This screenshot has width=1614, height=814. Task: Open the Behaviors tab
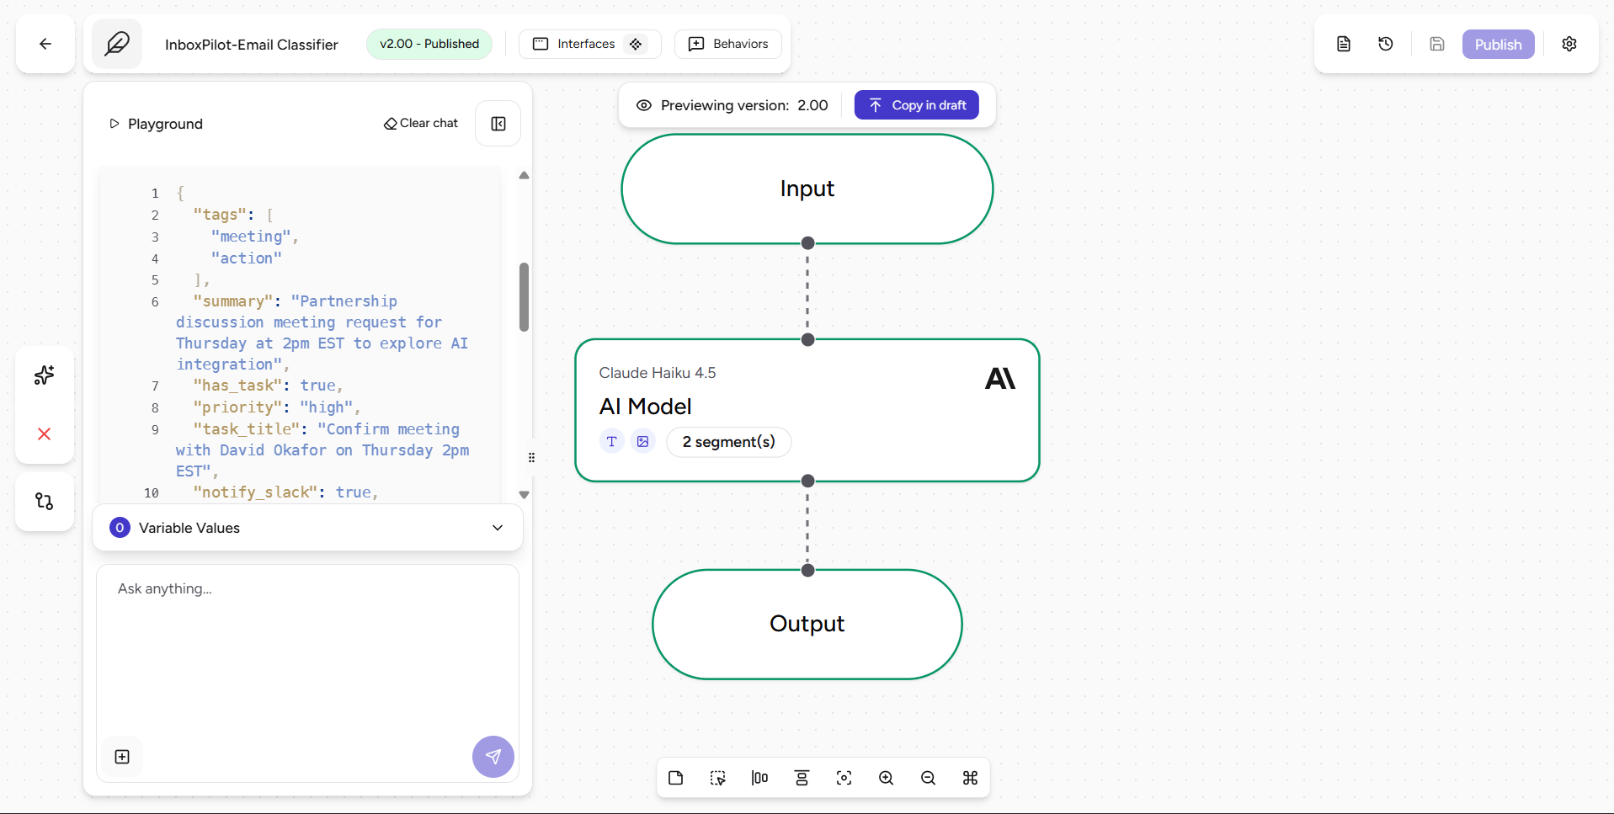(x=728, y=44)
